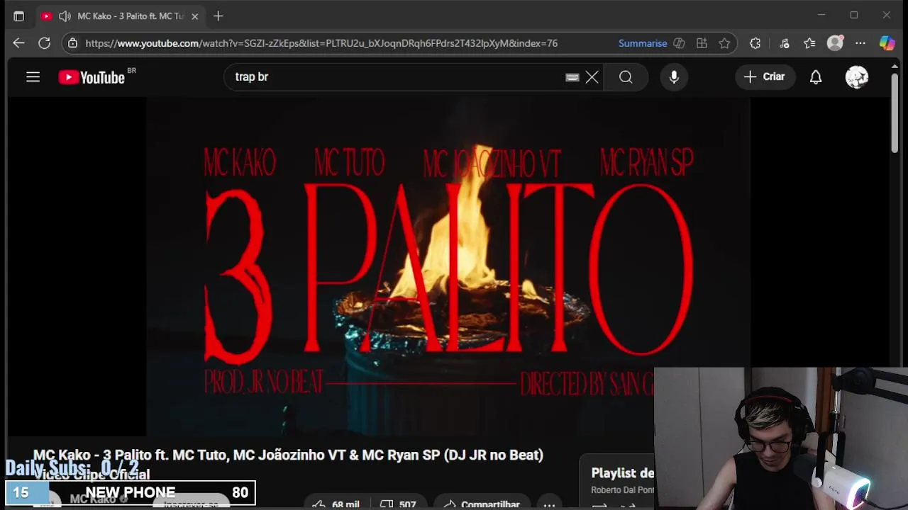Open YouTube notifications bell

816,77
